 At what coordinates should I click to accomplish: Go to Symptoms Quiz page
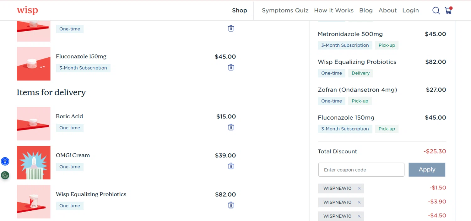(285, 10)
